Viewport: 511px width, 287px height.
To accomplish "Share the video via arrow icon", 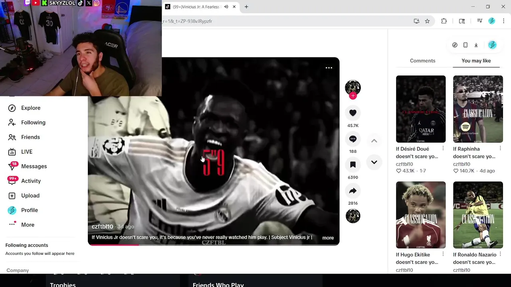I will [x=353, y=191].
